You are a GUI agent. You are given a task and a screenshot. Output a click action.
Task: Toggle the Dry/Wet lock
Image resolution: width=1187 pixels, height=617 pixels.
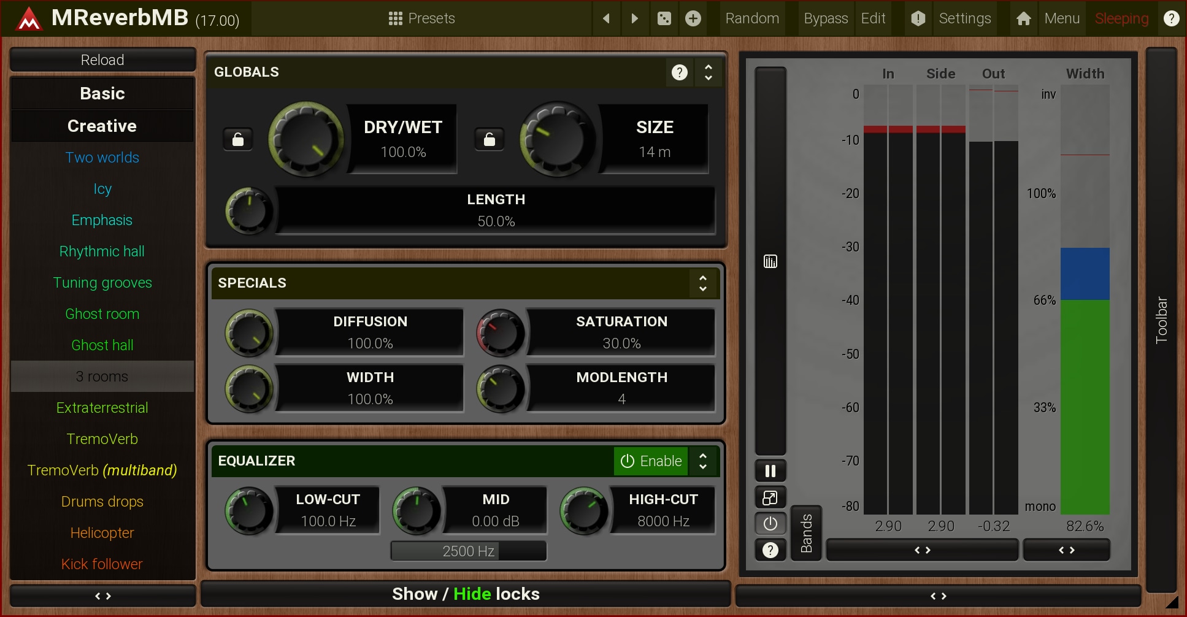pyautogui.click(x=238, y=140)
